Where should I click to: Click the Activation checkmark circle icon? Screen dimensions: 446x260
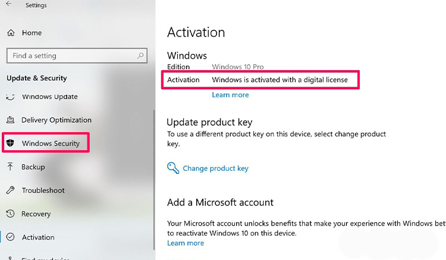tap(10, 237)
